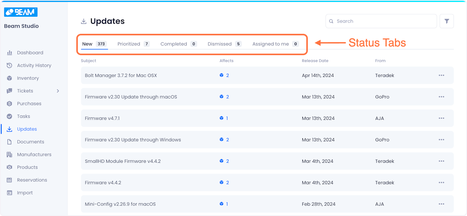
Task: Click affected cube icon for Mini-Config row
Action: click(x=221, y=204)
